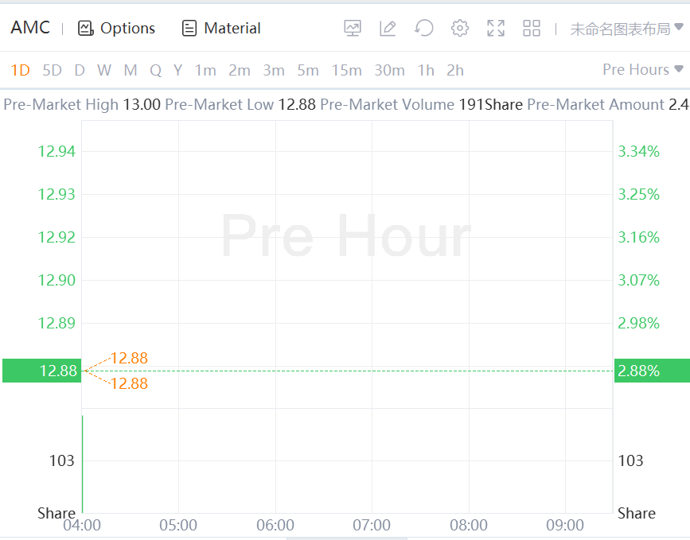690x540 pixels.
Task: Click the Options chart icon
Action: tap(86, 29)
